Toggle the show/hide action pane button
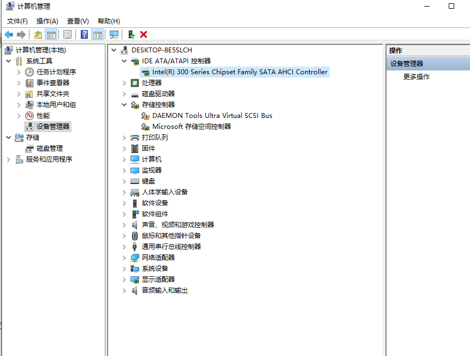Image resolution: width=470 pixels, height=356 pixels. 98,34
